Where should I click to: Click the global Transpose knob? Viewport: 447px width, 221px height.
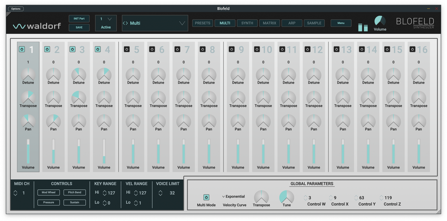pos(261,197)
